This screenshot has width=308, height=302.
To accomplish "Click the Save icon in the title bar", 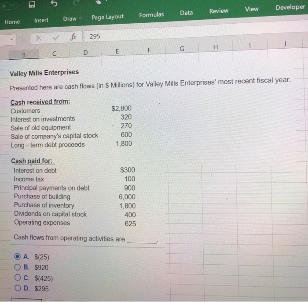I will 32,4.
